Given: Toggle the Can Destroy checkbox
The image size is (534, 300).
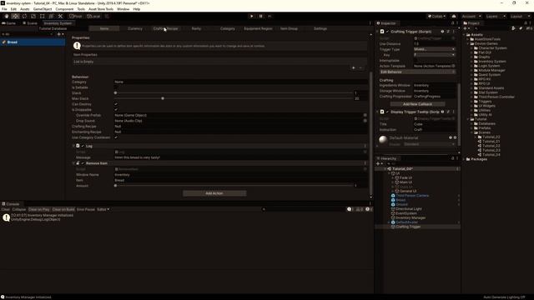Looking at the screenshot, I should click(116, 104).
